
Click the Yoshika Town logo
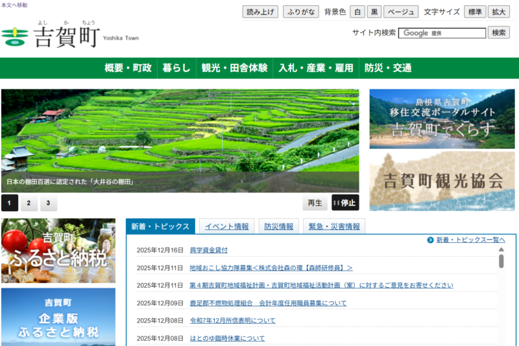tap(70, 35)
